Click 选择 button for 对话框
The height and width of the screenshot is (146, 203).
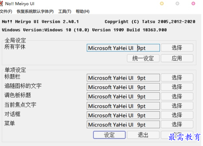click(177, 115)
